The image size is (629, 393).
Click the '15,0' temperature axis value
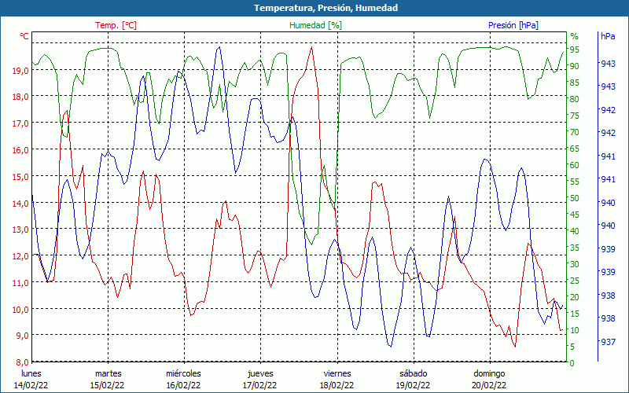click(x=21, y=177)
